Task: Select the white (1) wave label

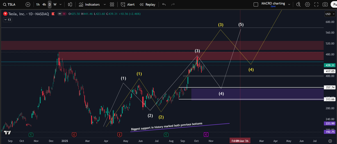Action: pyautogui.click(x=124, y=78)
